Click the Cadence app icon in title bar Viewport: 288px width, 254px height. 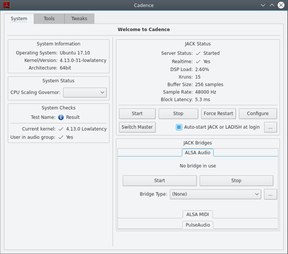click(7, 5)
